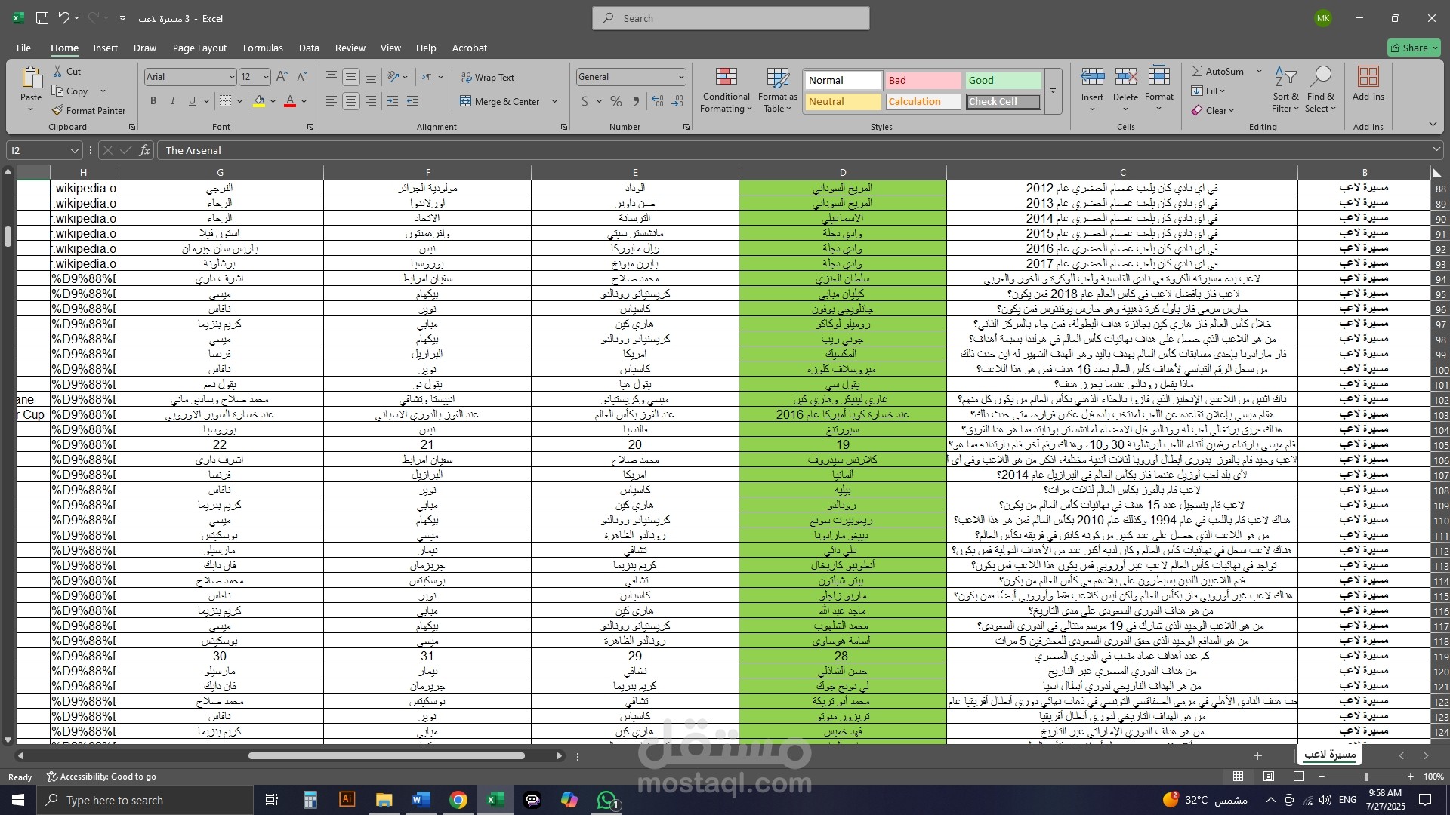The width and height of the screenshot is (1450, 815).
Task: Click the Search box in the title bar
Action: click(730, 18)
